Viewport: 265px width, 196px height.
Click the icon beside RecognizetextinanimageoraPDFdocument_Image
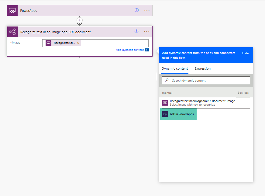165,103
